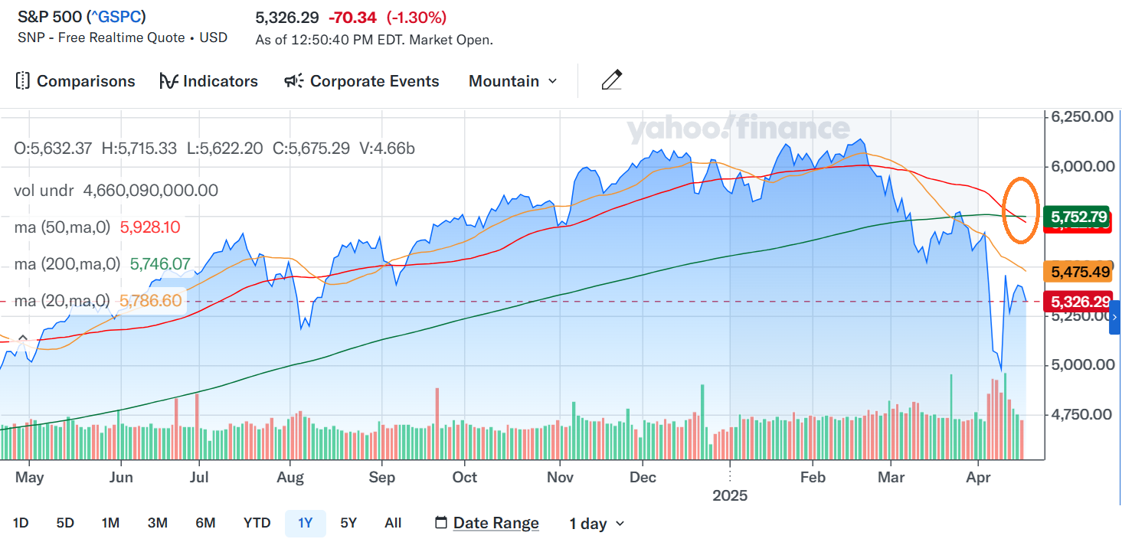Click the ma (200,ma,0) legend entry
This screenshot has width=1122, height=539.
click(67, 264)
